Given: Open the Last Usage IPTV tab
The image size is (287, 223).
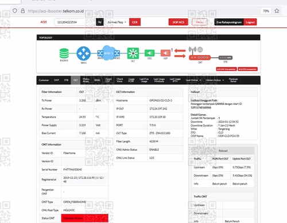Looking at the screenshot, I should (x=175, y=80).
